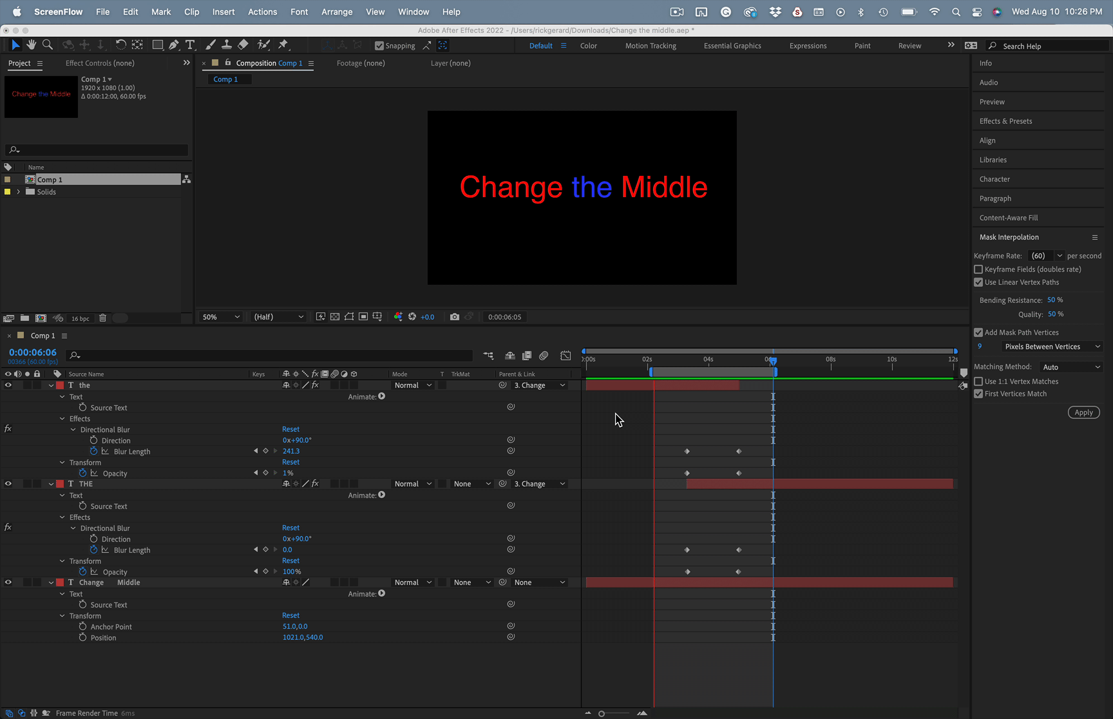The height and width of the screenshot is (719, 1113).
Task: Collapse the 'THE' layer properties
Action: point(51,484)
